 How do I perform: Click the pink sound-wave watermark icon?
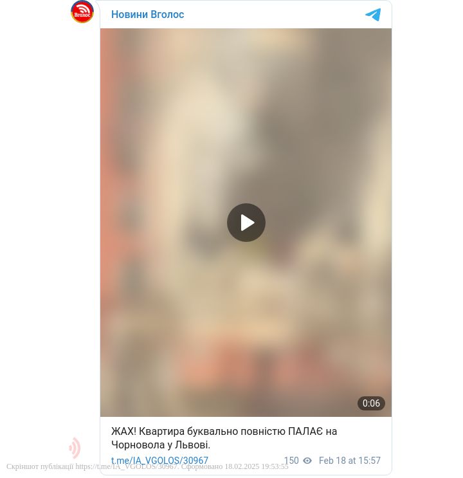click(x=75, y=448)
